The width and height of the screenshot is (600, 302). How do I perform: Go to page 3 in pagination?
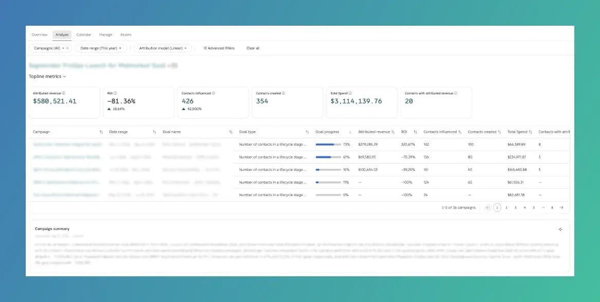516,207
